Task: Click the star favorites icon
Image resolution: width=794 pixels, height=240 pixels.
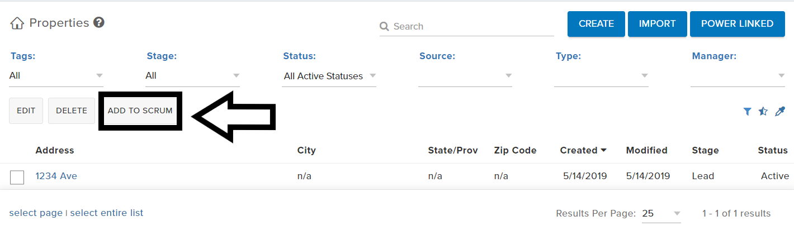Action: coord(763,112)
